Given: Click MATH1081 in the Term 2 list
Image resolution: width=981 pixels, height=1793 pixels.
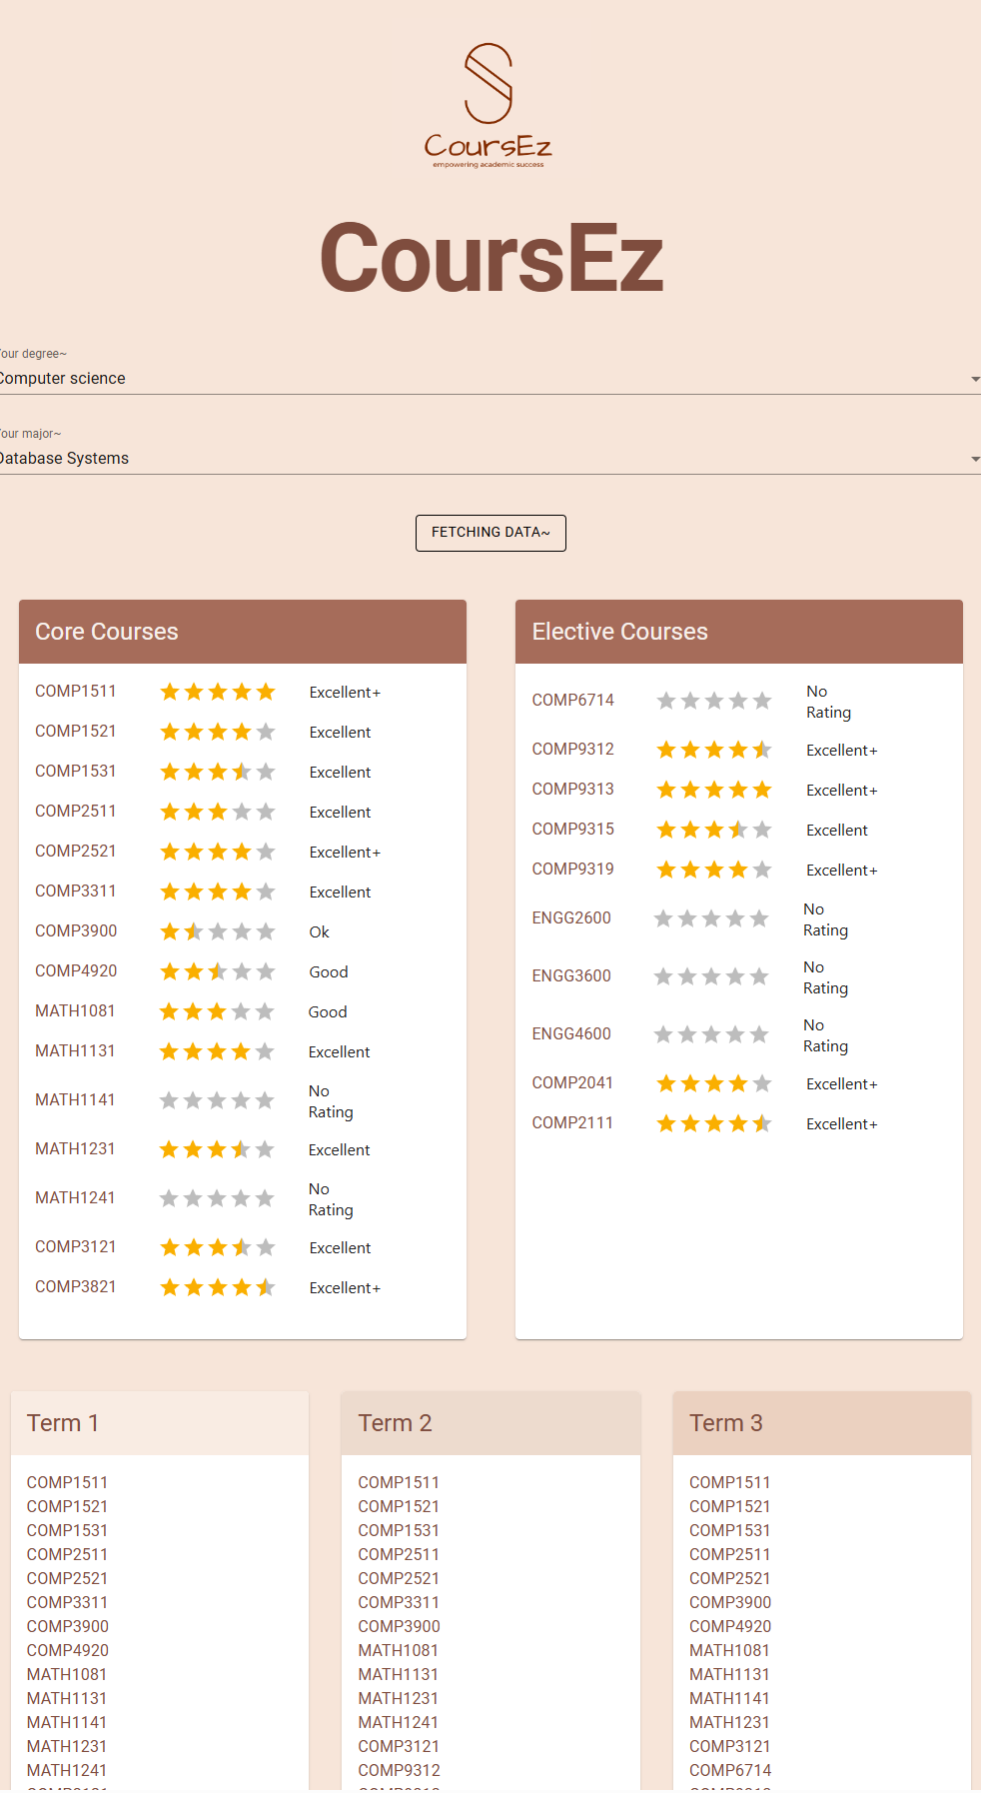Looking at the screenshot, I should pyautogui.click(x=399, y=1651).
